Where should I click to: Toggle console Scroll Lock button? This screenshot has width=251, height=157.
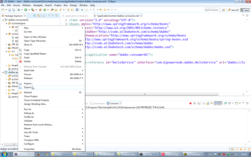click(x=208, y=103)
